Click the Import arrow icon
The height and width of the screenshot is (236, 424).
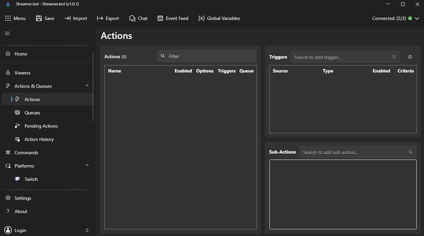[68, 18]
